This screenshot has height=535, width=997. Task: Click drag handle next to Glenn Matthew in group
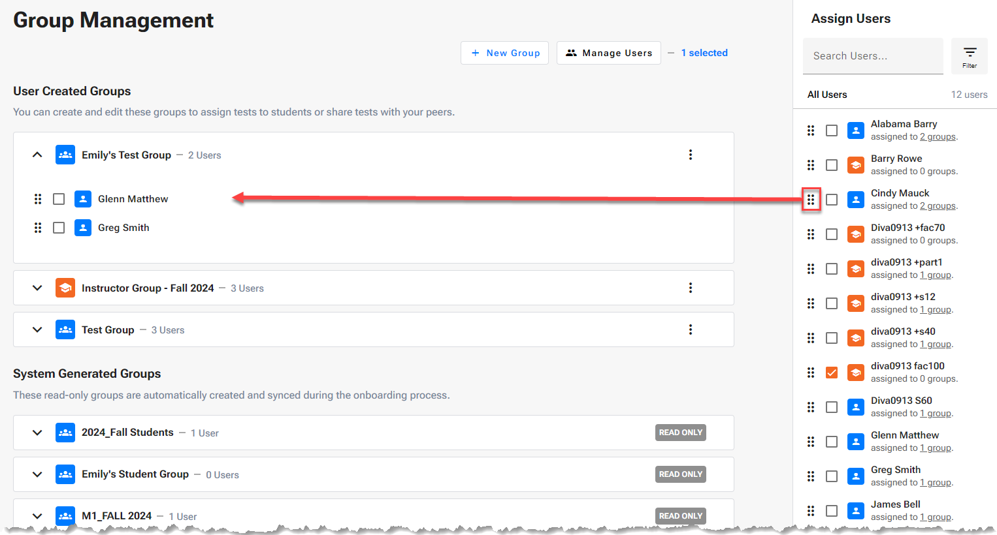pyautogui.click(x=38, y=199)
